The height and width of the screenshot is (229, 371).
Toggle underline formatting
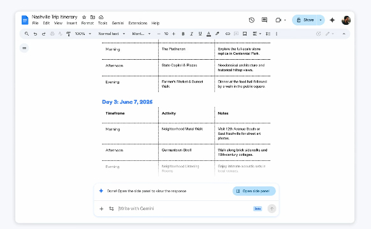200,34
